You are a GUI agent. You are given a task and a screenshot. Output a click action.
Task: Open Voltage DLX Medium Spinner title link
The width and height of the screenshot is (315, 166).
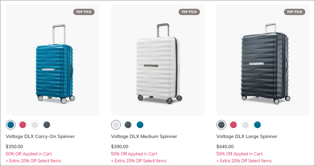tap(144, 136)
